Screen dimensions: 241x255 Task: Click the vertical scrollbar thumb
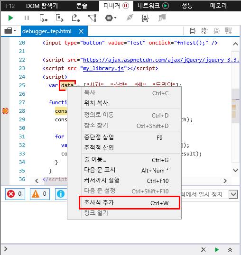(235, 106)
